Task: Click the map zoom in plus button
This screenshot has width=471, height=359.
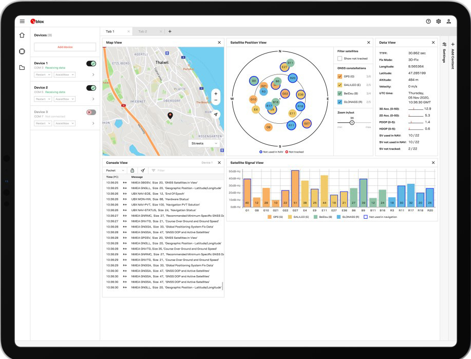Action: pos(216,94)
